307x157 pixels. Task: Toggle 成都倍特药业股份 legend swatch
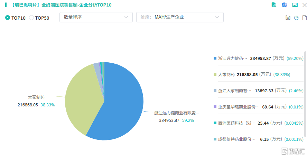215,139
